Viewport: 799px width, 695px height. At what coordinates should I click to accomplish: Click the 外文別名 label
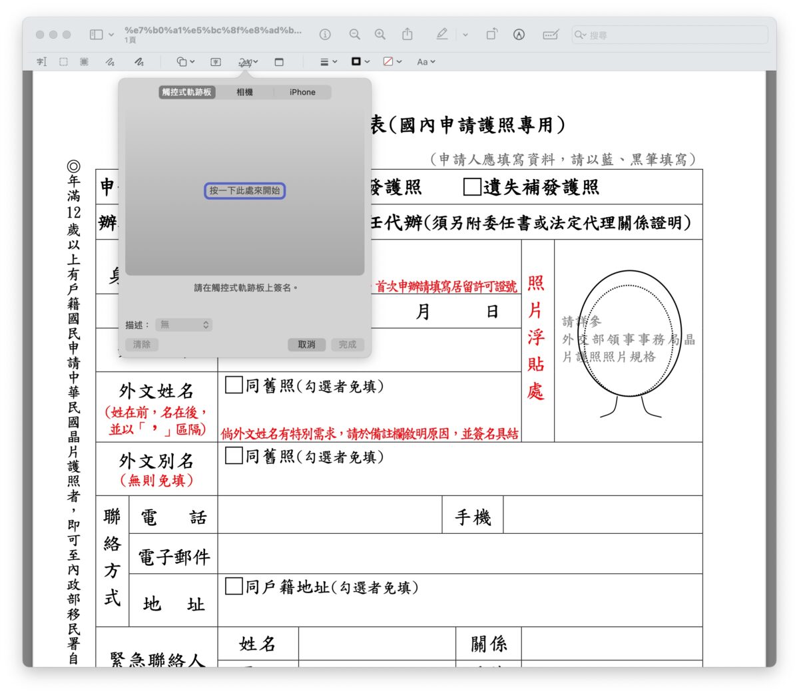pyautogui.click(x=156, y=461)
